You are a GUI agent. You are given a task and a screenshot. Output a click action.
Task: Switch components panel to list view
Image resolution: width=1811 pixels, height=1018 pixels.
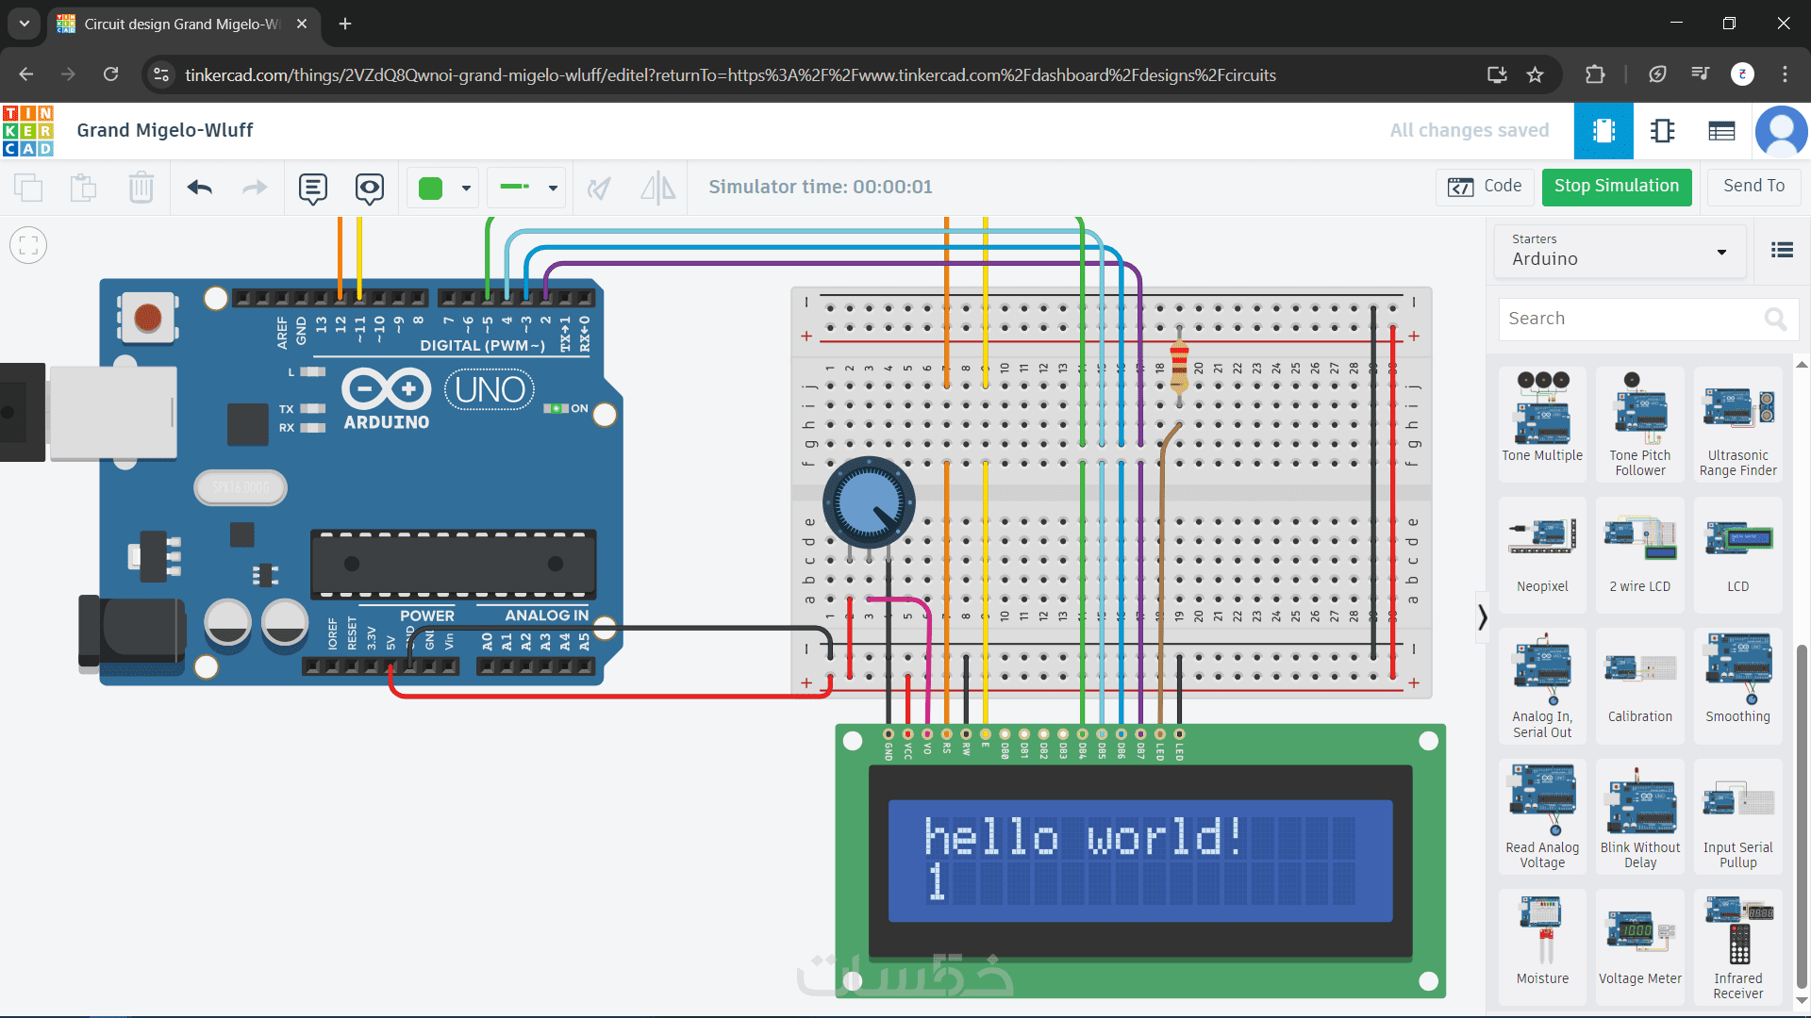pos(1782,250)
